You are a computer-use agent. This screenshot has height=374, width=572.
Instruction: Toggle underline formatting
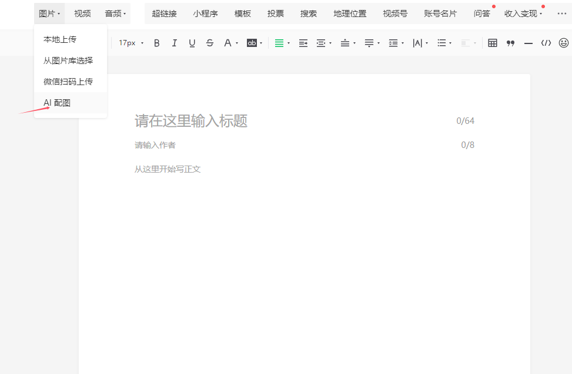point(192,43)
